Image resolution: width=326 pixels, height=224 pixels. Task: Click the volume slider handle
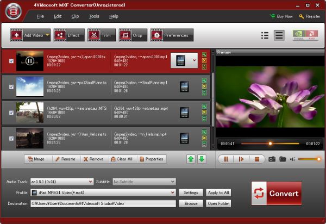click(319, 159)
